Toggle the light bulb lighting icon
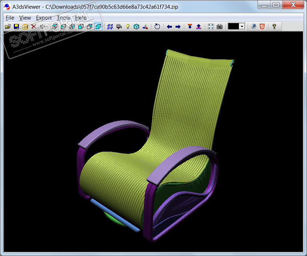The width and height of the screenshot is (307, 256). pyautogui.click(x=128, y=27)
